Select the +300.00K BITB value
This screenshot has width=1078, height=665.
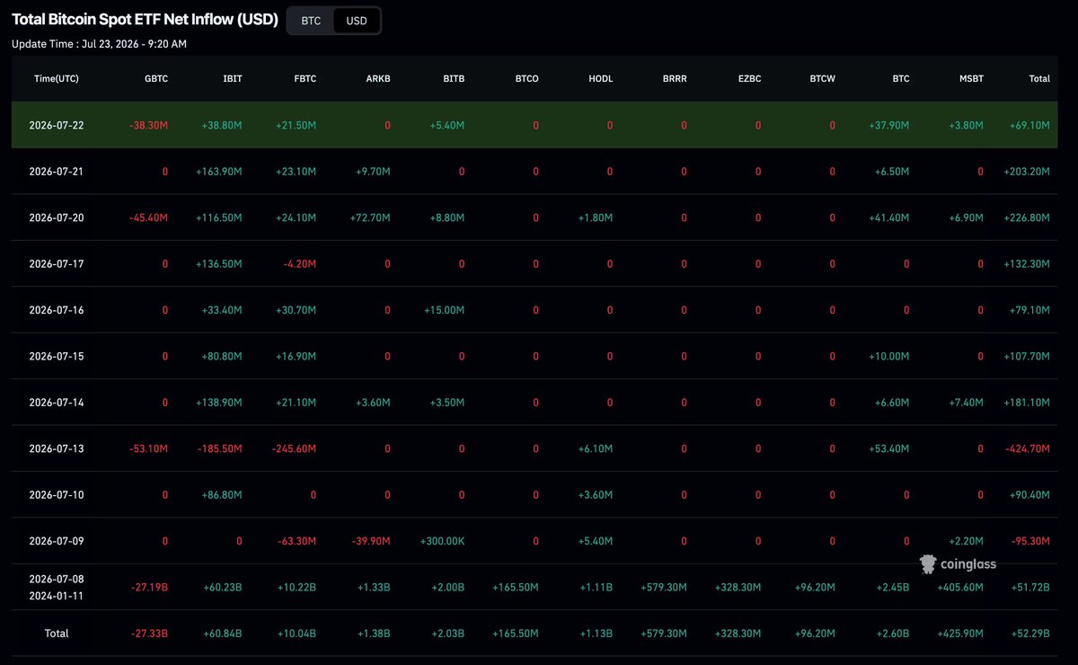tap(442, 541)
